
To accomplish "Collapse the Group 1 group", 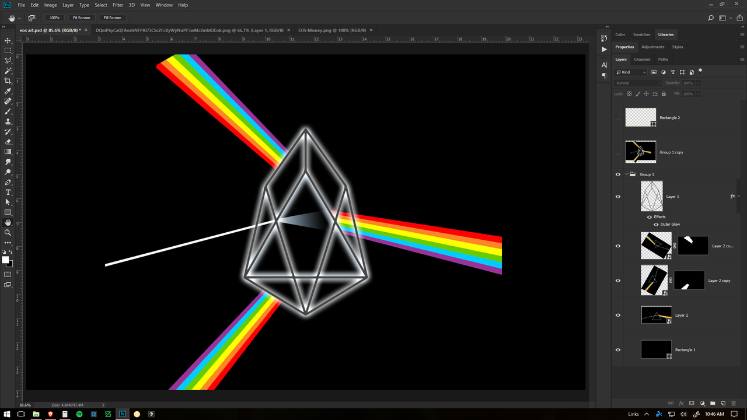I will (626, 174).
